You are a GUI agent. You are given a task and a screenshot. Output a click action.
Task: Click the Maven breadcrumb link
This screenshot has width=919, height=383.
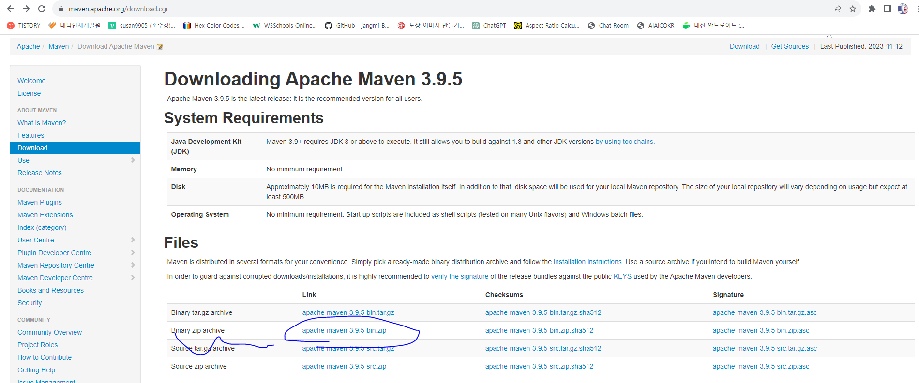59,46
